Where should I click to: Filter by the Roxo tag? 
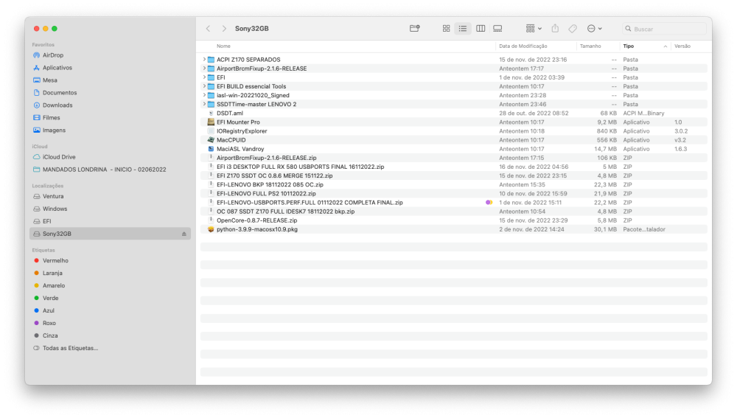click(x=49, y=323)
